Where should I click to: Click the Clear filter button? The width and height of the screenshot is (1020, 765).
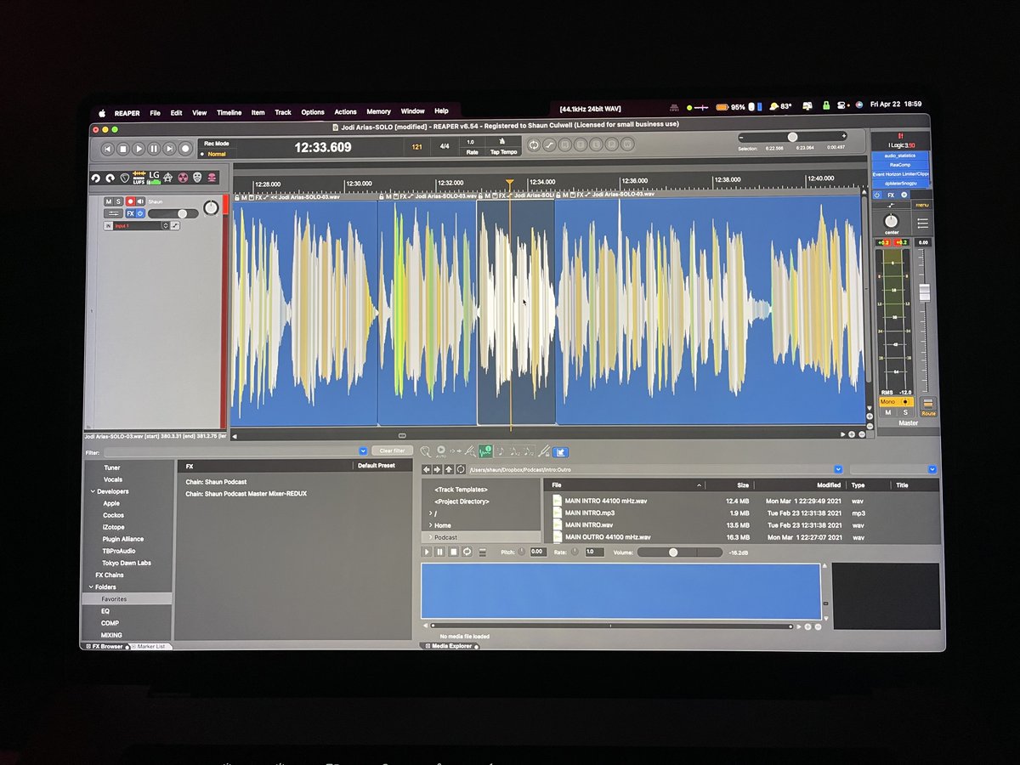392,450
